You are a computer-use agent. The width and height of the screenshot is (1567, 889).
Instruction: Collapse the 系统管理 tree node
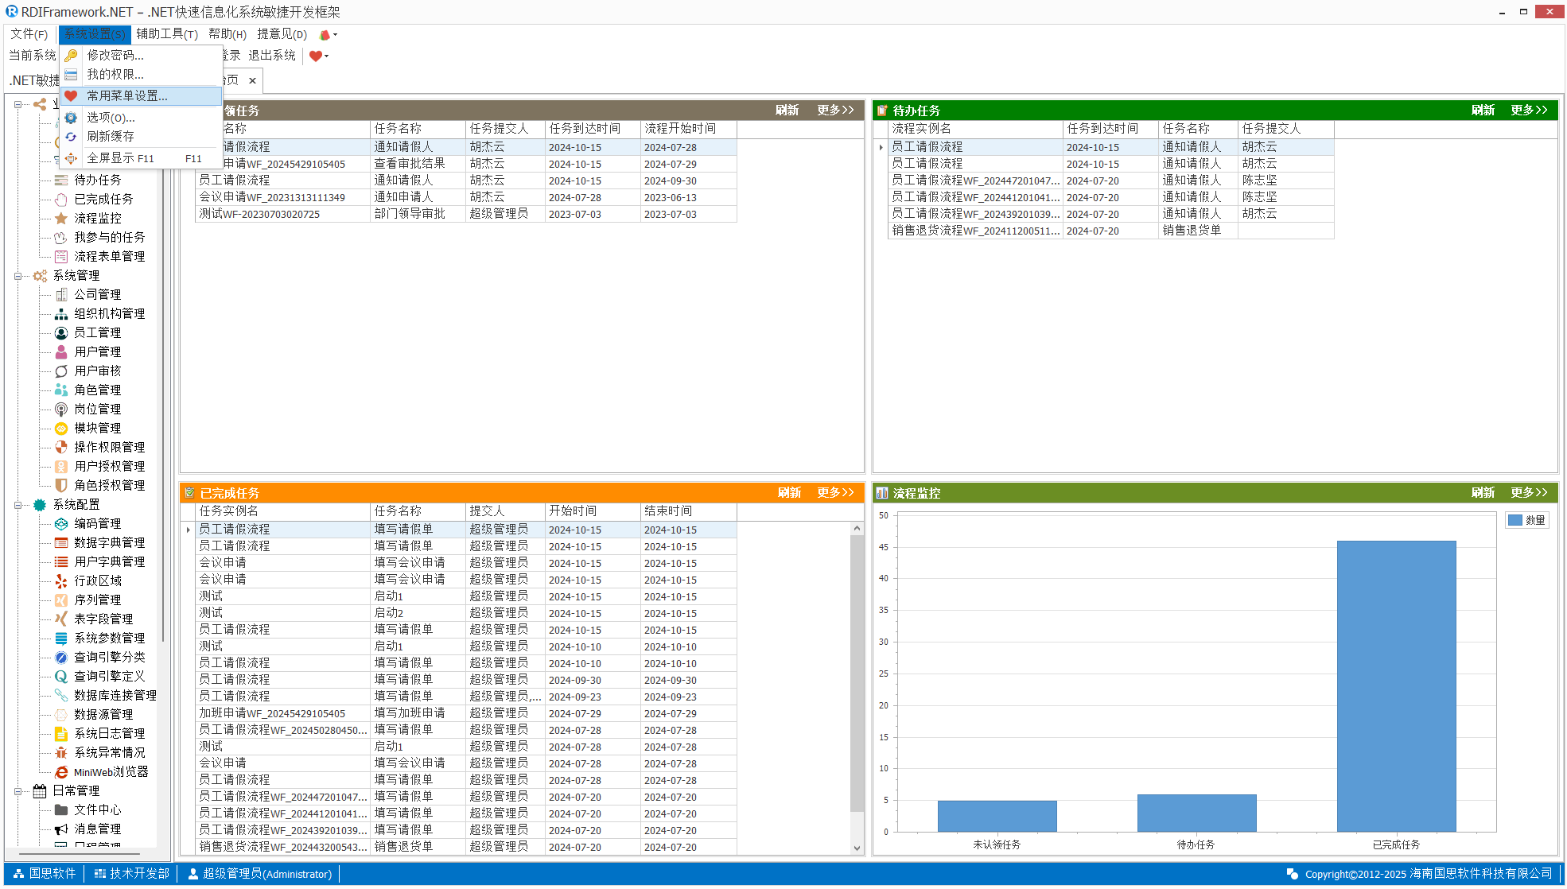click(17, 276)
